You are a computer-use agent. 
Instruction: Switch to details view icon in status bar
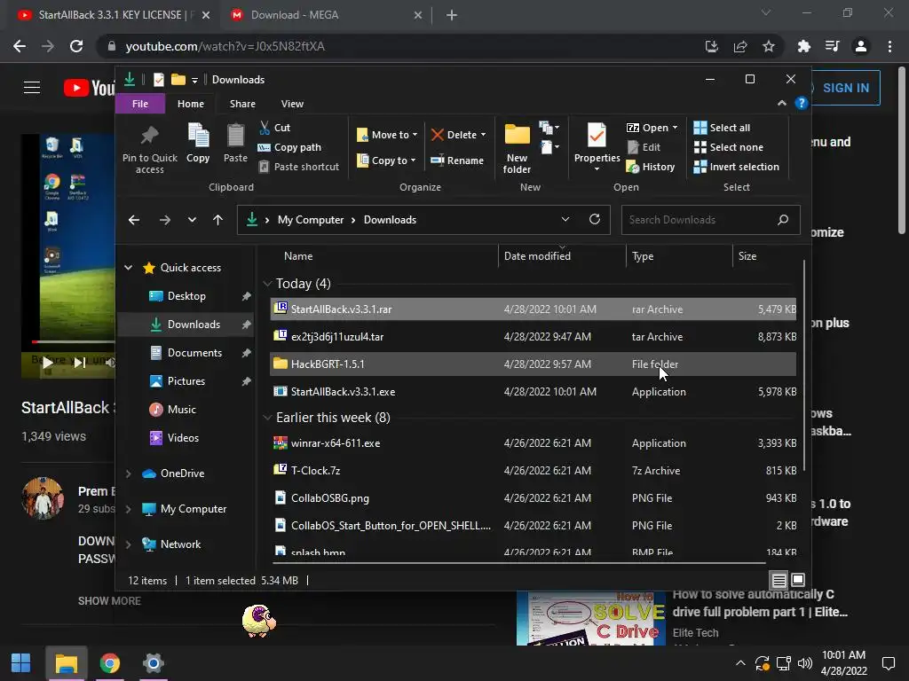click(x=779, y=580)
